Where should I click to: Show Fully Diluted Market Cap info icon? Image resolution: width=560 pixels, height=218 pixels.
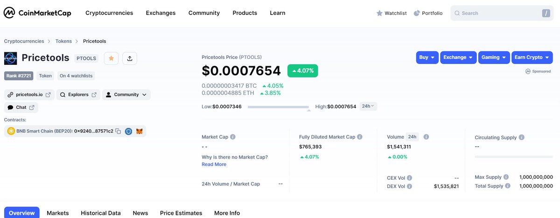pyautogui.click(x=360, y=137)
